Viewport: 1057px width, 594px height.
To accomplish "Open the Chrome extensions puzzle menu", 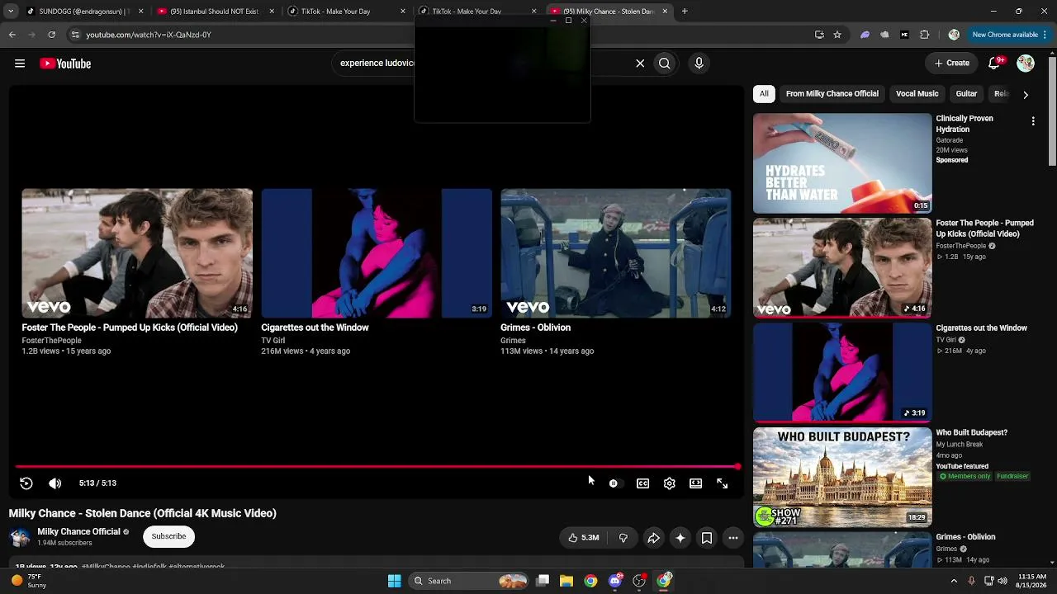I will 925,35.
